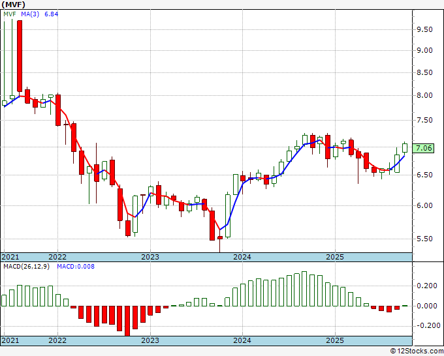Click the (MVF) chart title

(14, 5)
